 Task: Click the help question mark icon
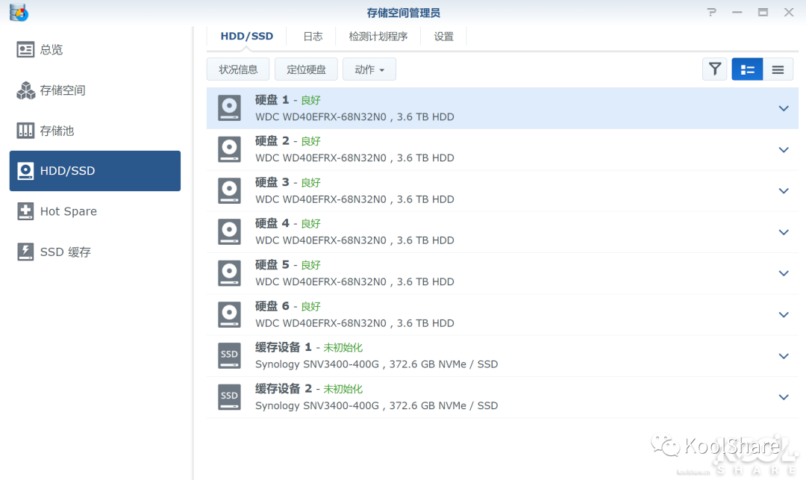(711, 12)
